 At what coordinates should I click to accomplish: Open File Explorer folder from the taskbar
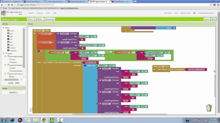click(x=36, y=120)
